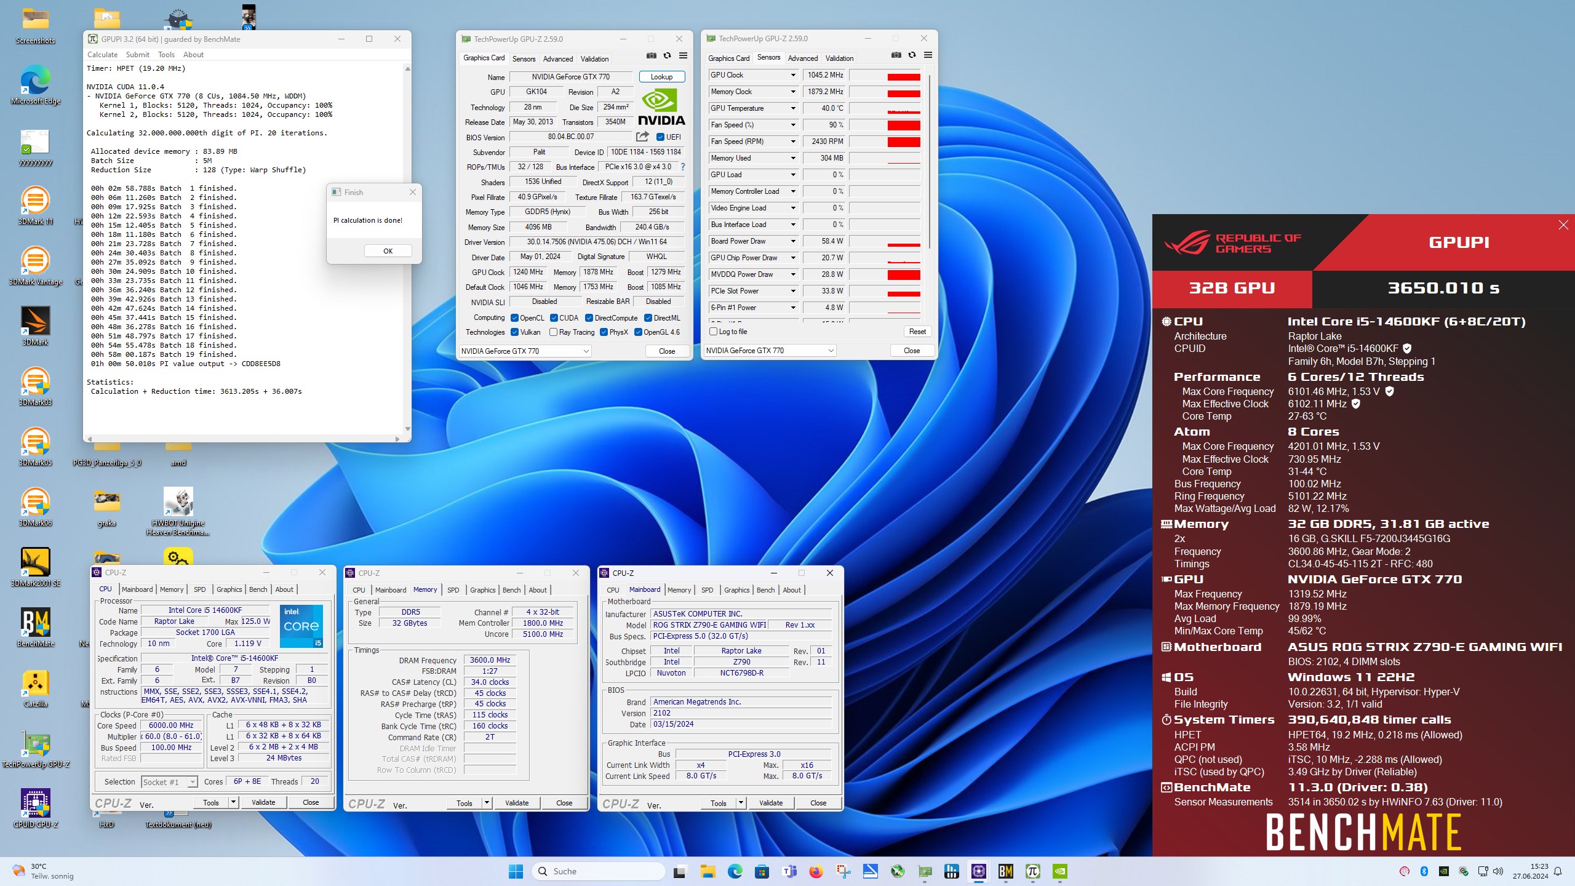The width and height of the screenshot is (1575, 886).
Task: Select the 3DMark 11 desktop icon
Action: [x=36, y=206]
